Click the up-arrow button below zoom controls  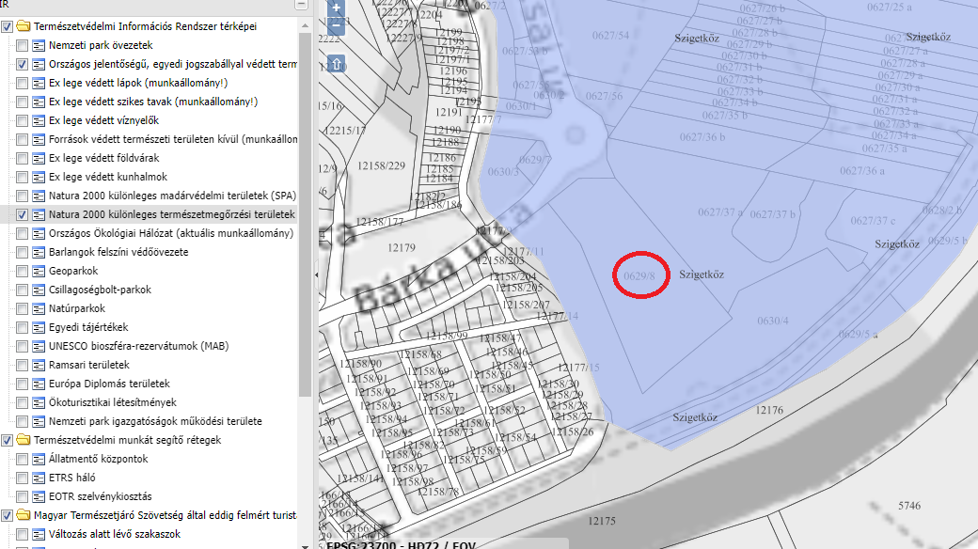tap(337, 65)
